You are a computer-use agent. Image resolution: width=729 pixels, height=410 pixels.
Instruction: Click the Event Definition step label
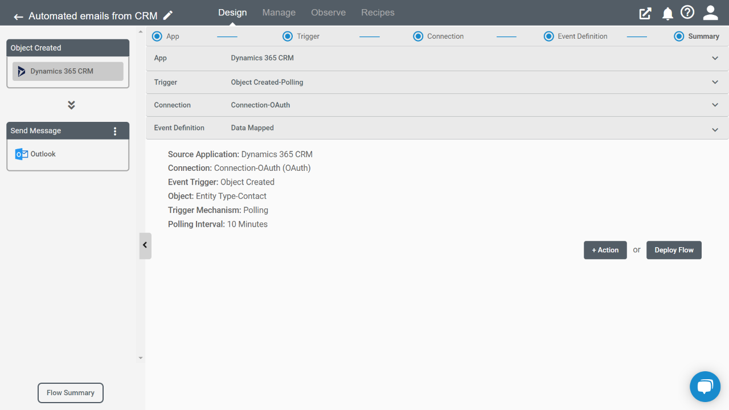[583, 36]
